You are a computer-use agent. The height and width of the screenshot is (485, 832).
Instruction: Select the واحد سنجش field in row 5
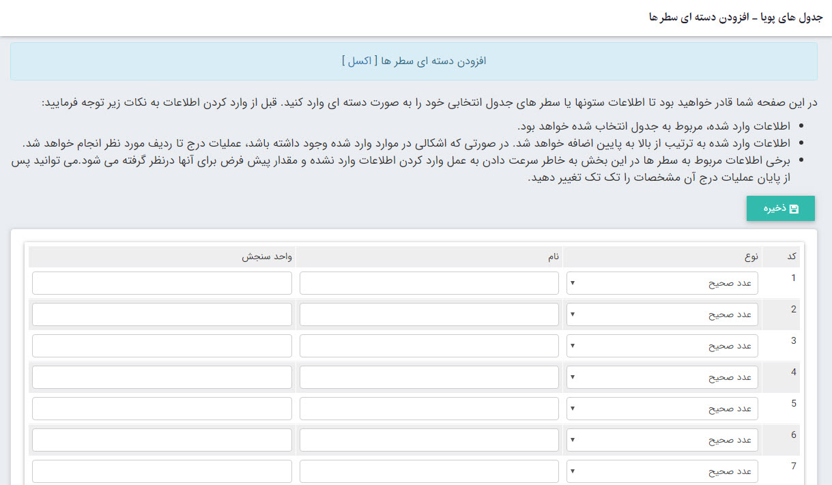[161, 408]
